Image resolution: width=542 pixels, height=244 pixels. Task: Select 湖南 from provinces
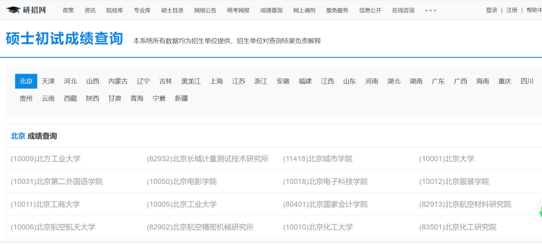coord(416,82)
